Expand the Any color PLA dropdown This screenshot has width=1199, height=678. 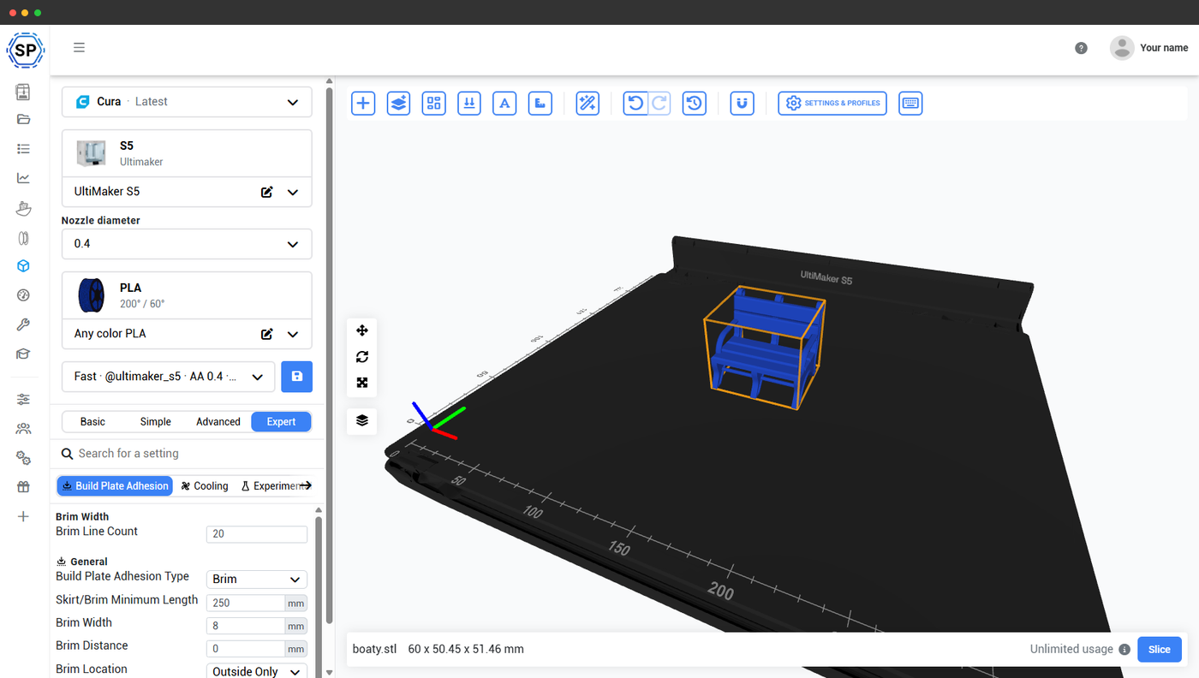(x=293, y=335)
